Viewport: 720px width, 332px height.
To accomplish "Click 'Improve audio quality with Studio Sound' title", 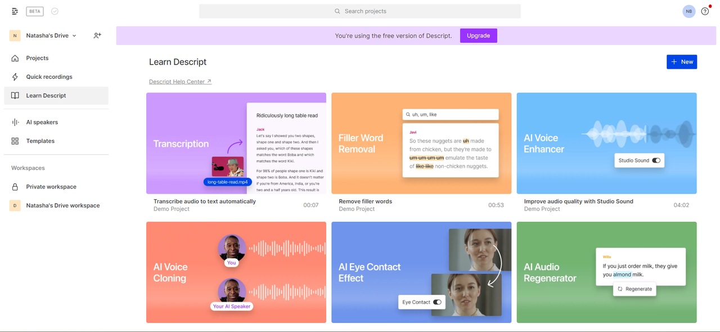I will 579,201.
